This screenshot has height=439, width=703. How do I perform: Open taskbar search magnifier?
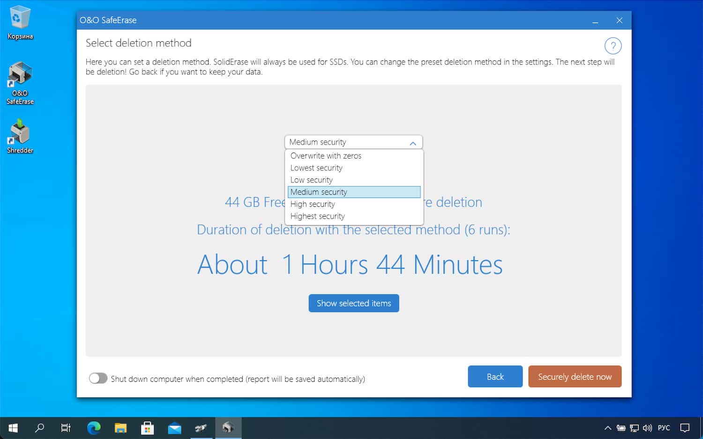point(40,428)
